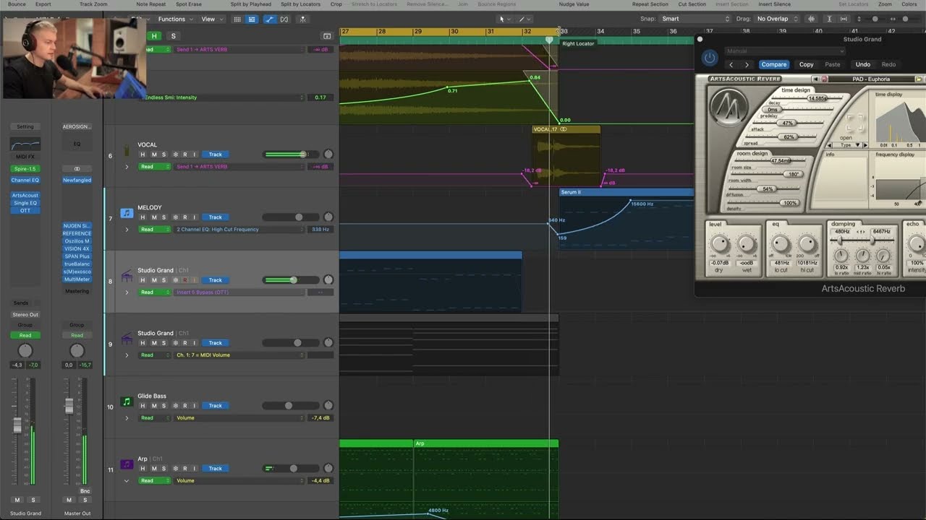This screenshot has width=926, height=520.
Task: Go to next preset in plugin header
Action: [x=747, y=64]
